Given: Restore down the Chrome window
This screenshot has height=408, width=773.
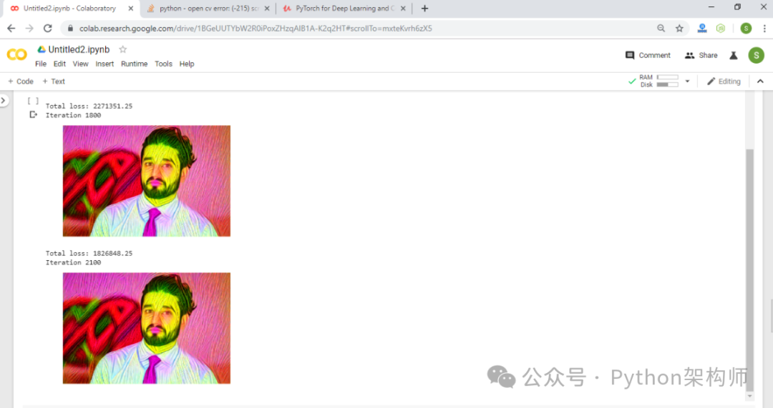Looking at the screenshot, I should [x=737, y=7].
